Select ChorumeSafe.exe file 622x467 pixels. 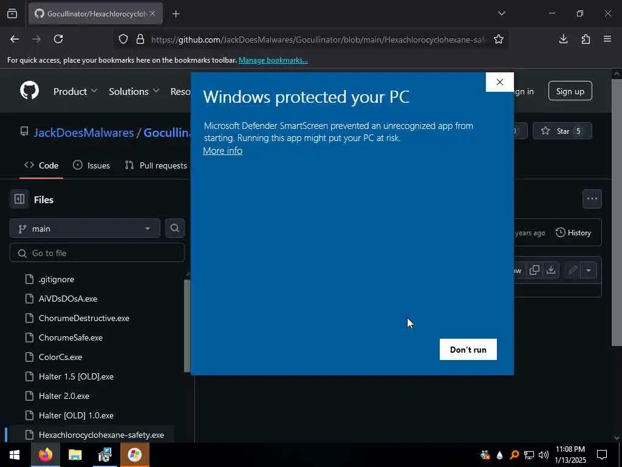[x=70, y=337]
